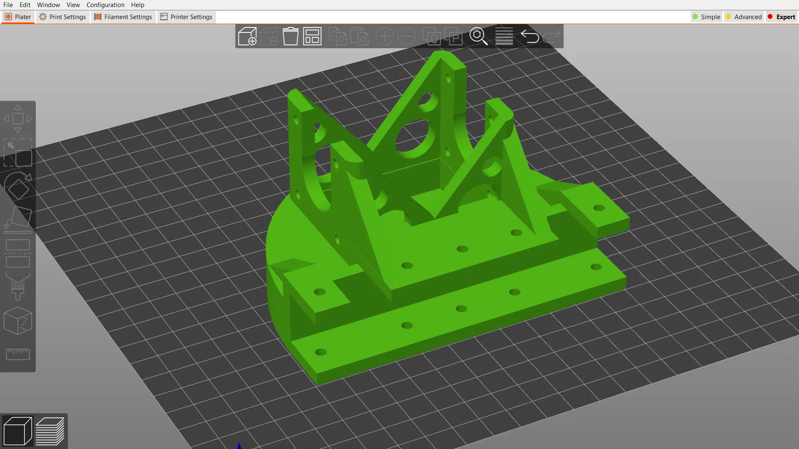The width and height of the screenshot is (799, 449).
Task: Undo the last action
Action: click(x=530, y=37)
